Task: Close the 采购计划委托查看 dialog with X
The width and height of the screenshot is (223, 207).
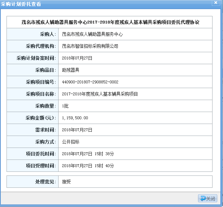Action: [216, 3]
